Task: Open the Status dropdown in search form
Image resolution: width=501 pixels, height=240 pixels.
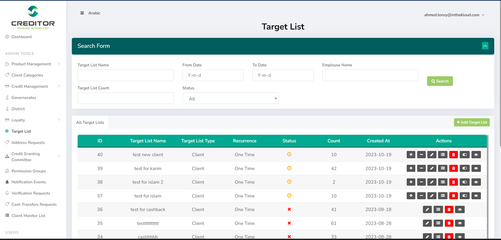Action: pyautogui.click(x=230, y=98)
